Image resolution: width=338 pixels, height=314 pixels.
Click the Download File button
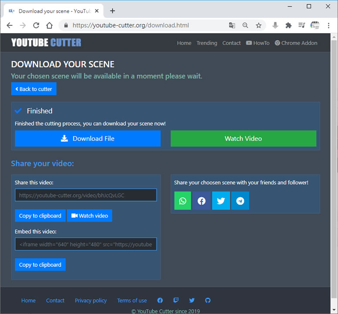tap(88, 138)
